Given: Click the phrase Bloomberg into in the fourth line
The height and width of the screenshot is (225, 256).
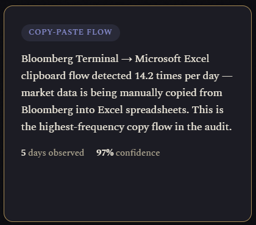Looking at the screenshot, I should click(58, 110).
